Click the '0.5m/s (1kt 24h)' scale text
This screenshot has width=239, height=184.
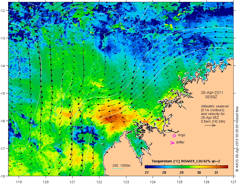pyautogui.click(x=213, y=121)
